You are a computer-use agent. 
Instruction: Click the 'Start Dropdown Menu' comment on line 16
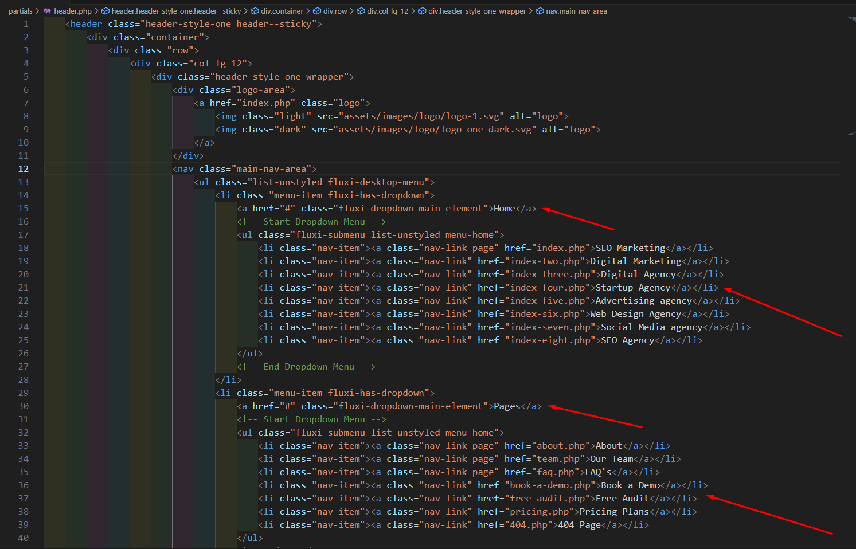click(x=314, y=222)
